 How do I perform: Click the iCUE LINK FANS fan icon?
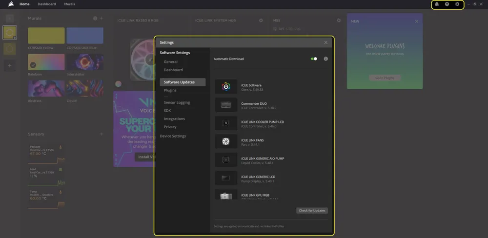click(226, 141)
